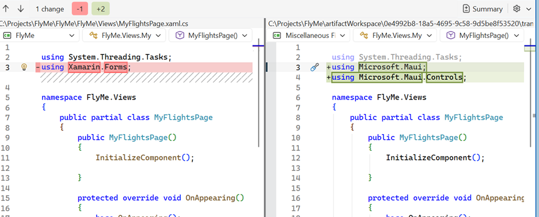Open diff settings gear icon
The height and width of the screenshot is (217, 539).
[x=517, y=9]
